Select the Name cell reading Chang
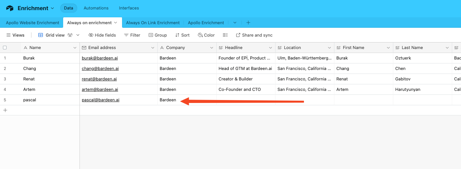Screen dimensions: 461x169 coord(50,68)
